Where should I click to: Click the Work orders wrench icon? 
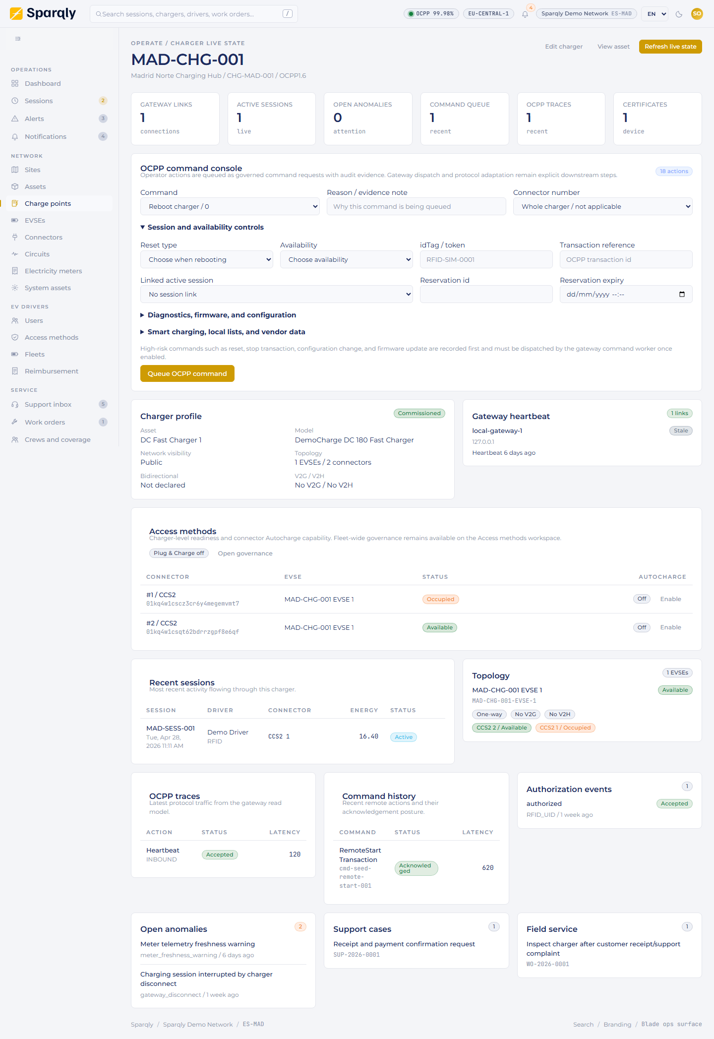click(15, 422)
